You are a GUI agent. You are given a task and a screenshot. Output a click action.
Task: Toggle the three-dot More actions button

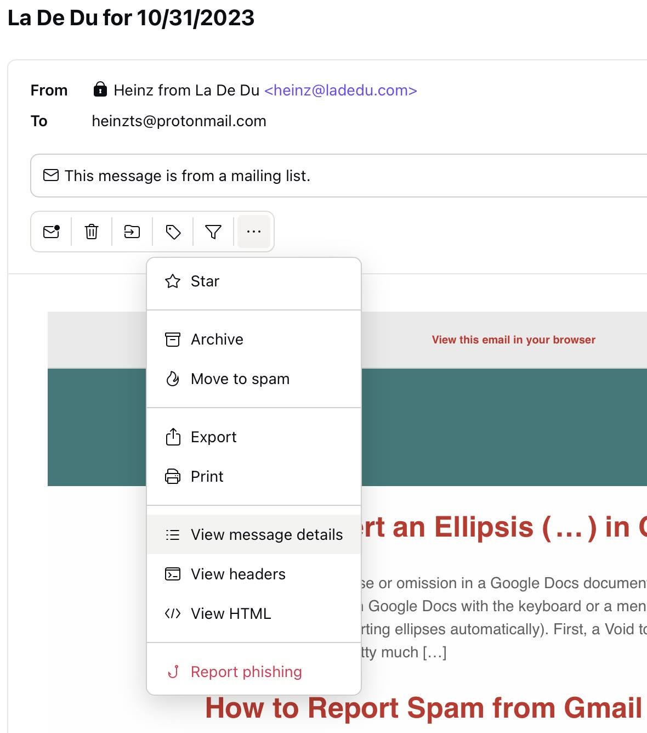[254, 232]
